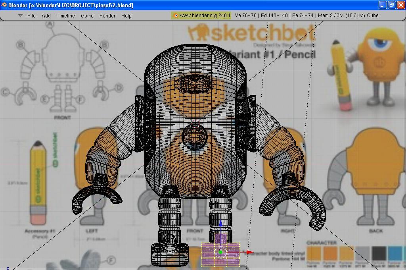406x270 pixels.
Task: Click the "Ed:148-148" edge count text
Action: (x=274, y=15)
